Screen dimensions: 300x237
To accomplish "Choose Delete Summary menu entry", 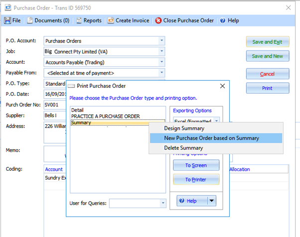I will click(x=183, y=148).
